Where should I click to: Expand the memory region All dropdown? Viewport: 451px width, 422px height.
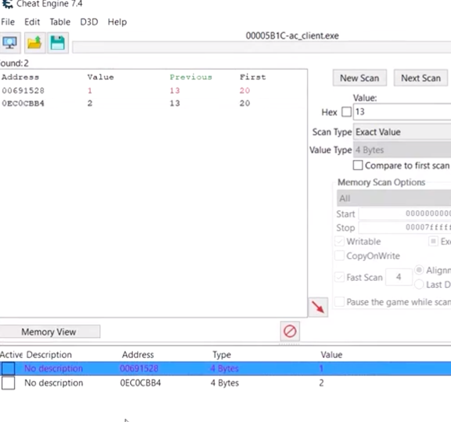pos(394,198)
